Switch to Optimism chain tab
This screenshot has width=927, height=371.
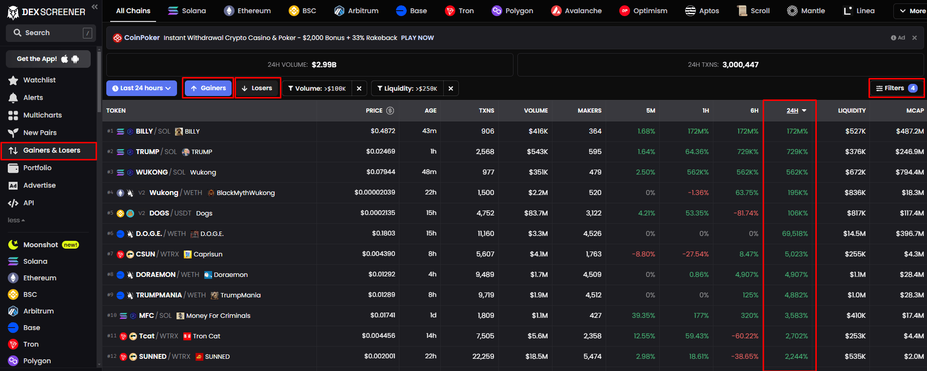point(643,11)
